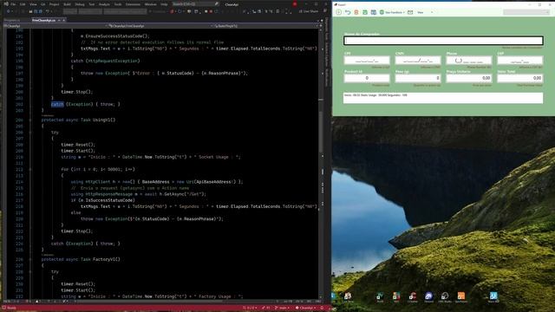Open the member navigation dropdown in editor
Viewport: 555px width, 312px height.
(266, 26)
